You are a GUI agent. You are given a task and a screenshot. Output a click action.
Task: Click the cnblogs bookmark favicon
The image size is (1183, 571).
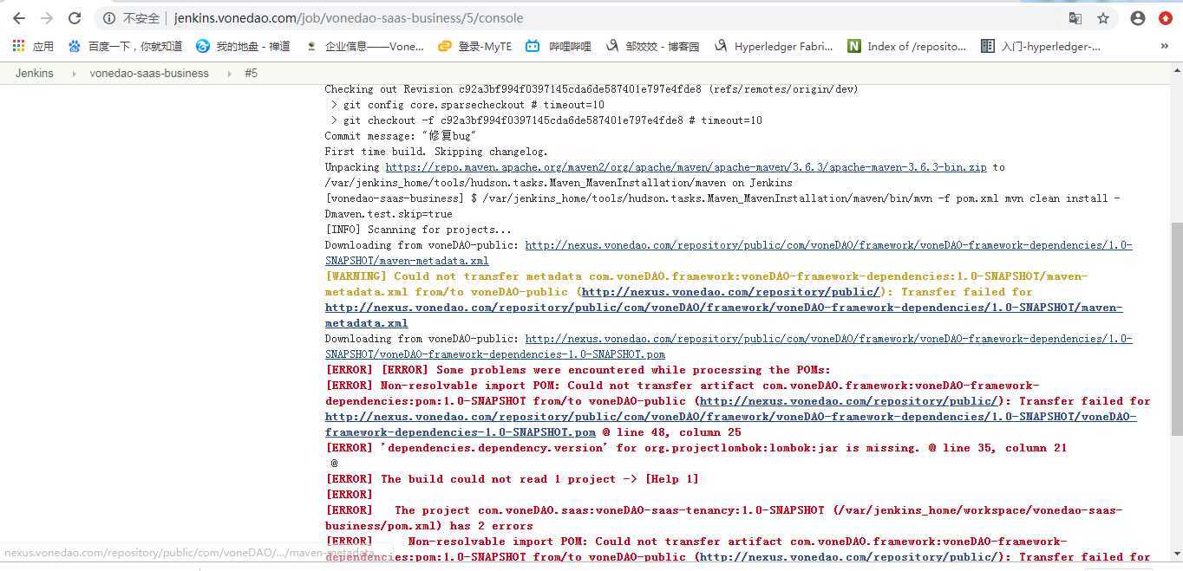[611, 46]
